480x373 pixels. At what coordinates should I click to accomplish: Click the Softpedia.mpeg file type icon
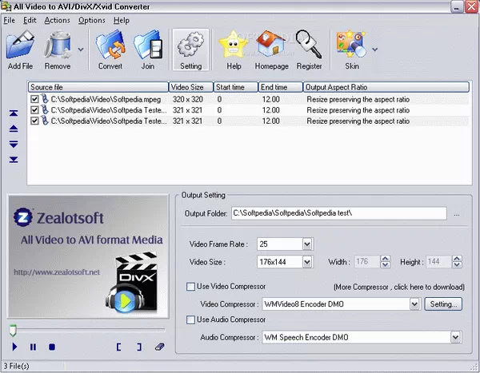[x=45, y=99]
